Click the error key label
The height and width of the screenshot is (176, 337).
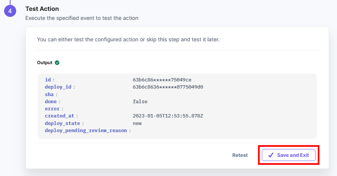(52, 109)
